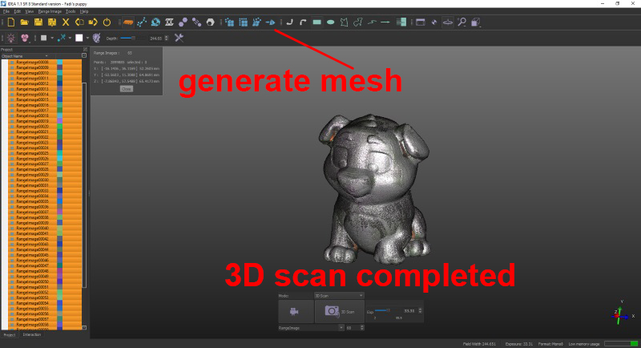Select the polygon selection tool
Image resolution: width=641 pixels, height=348 pixels.
coord(345,22)
